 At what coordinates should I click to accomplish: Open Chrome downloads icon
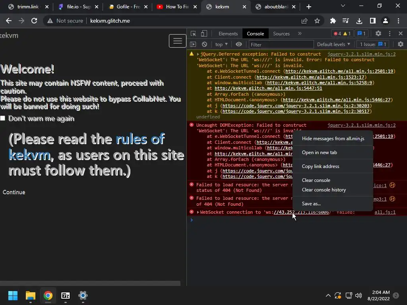[x=359, y=21]
